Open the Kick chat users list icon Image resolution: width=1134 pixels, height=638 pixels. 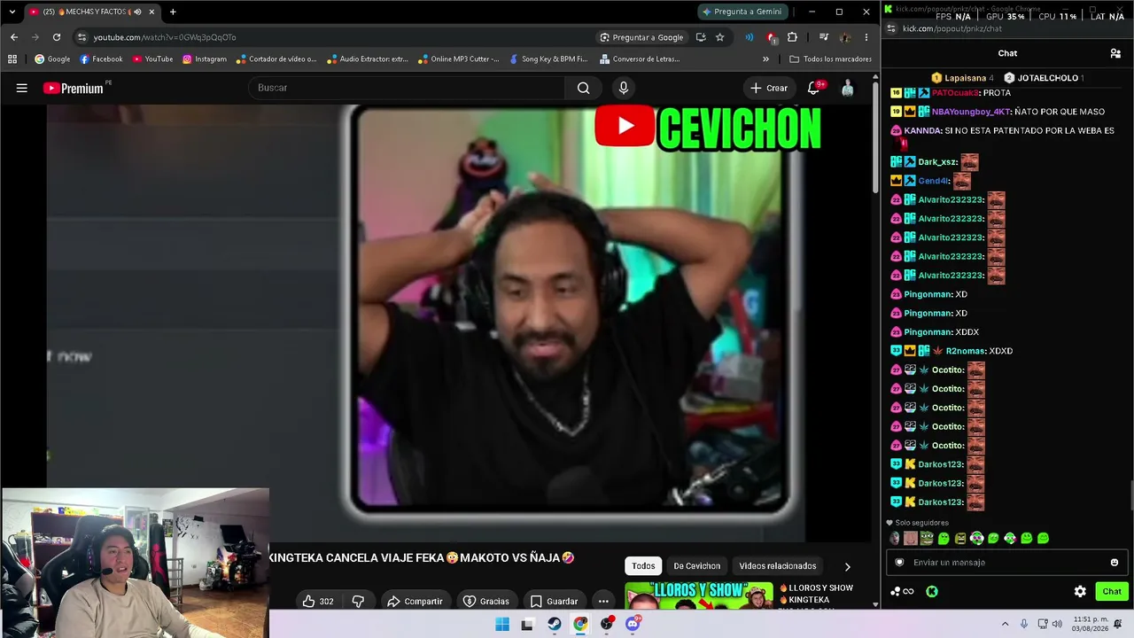click(1115, 53)
